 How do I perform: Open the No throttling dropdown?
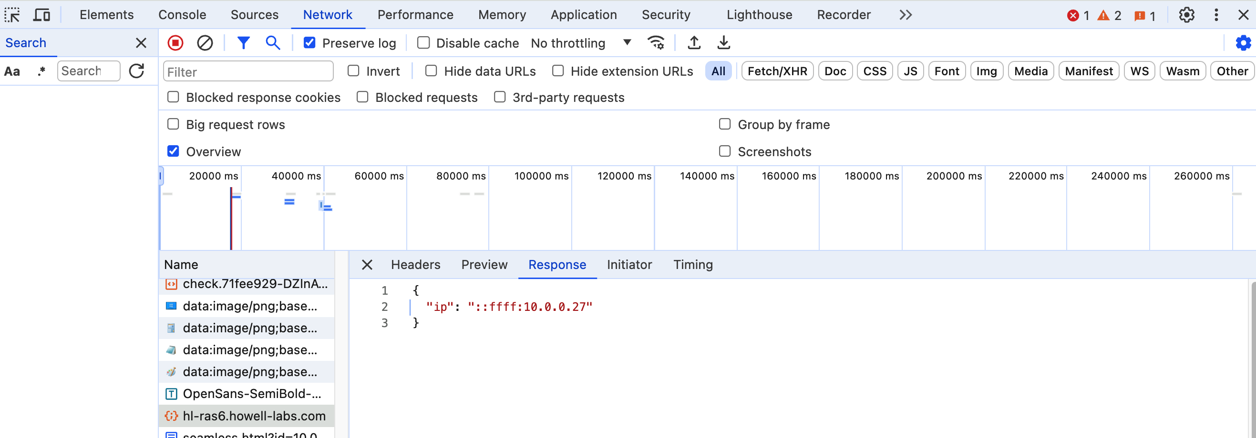580,43
